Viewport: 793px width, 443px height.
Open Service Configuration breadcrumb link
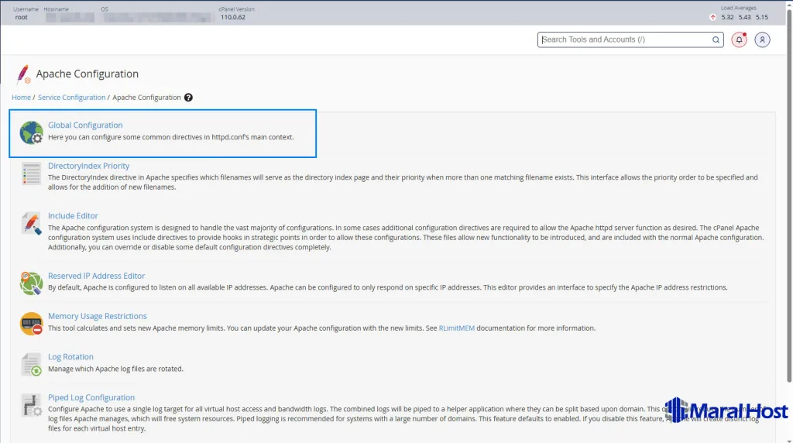[71, 98]
